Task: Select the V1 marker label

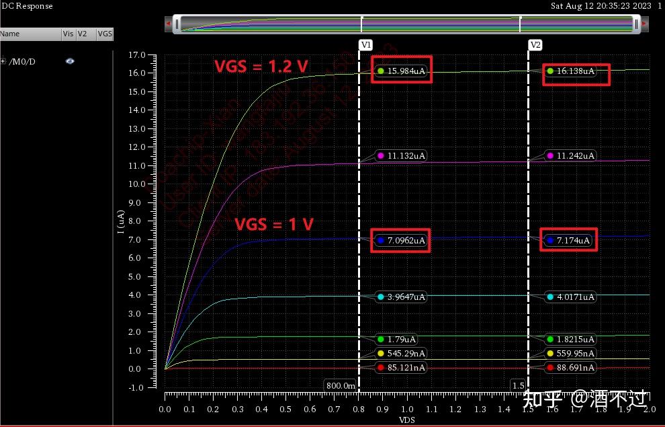Action: pyautogui.click(x=365, y=44)
